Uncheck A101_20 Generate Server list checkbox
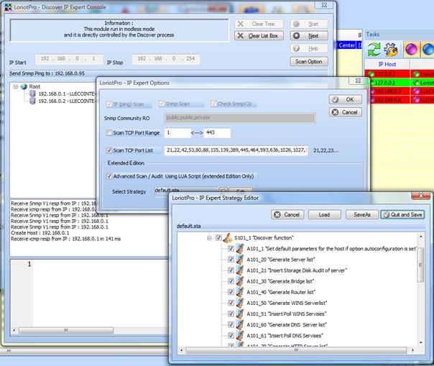Viewport: 434px width, 366px height. [x=231, y=260]
